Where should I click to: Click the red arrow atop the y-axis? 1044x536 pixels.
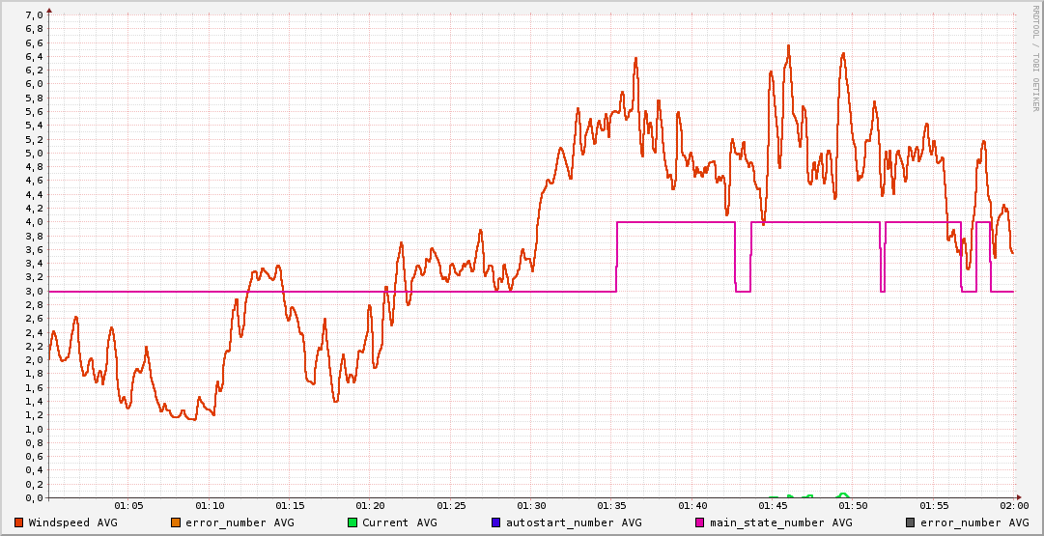[49, 9]
